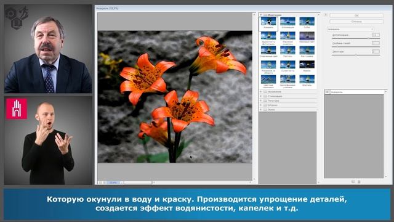Cancel the filter with Отмена
This screenshot has height=222, width=394.
(x=356, y=22)
